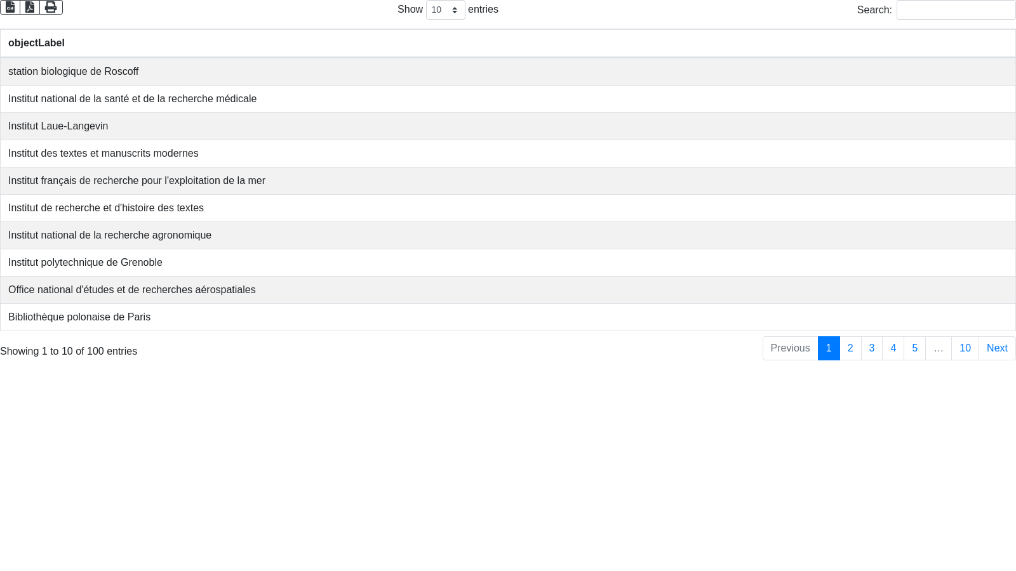Go to page 2 of results
1016x571 pixels.
click(x=850, y=348)
